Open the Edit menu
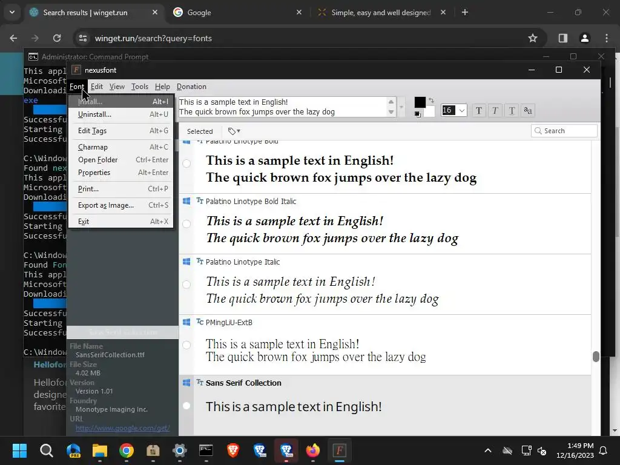This screenshot has height=465, width=620. (x=96, y=87)
